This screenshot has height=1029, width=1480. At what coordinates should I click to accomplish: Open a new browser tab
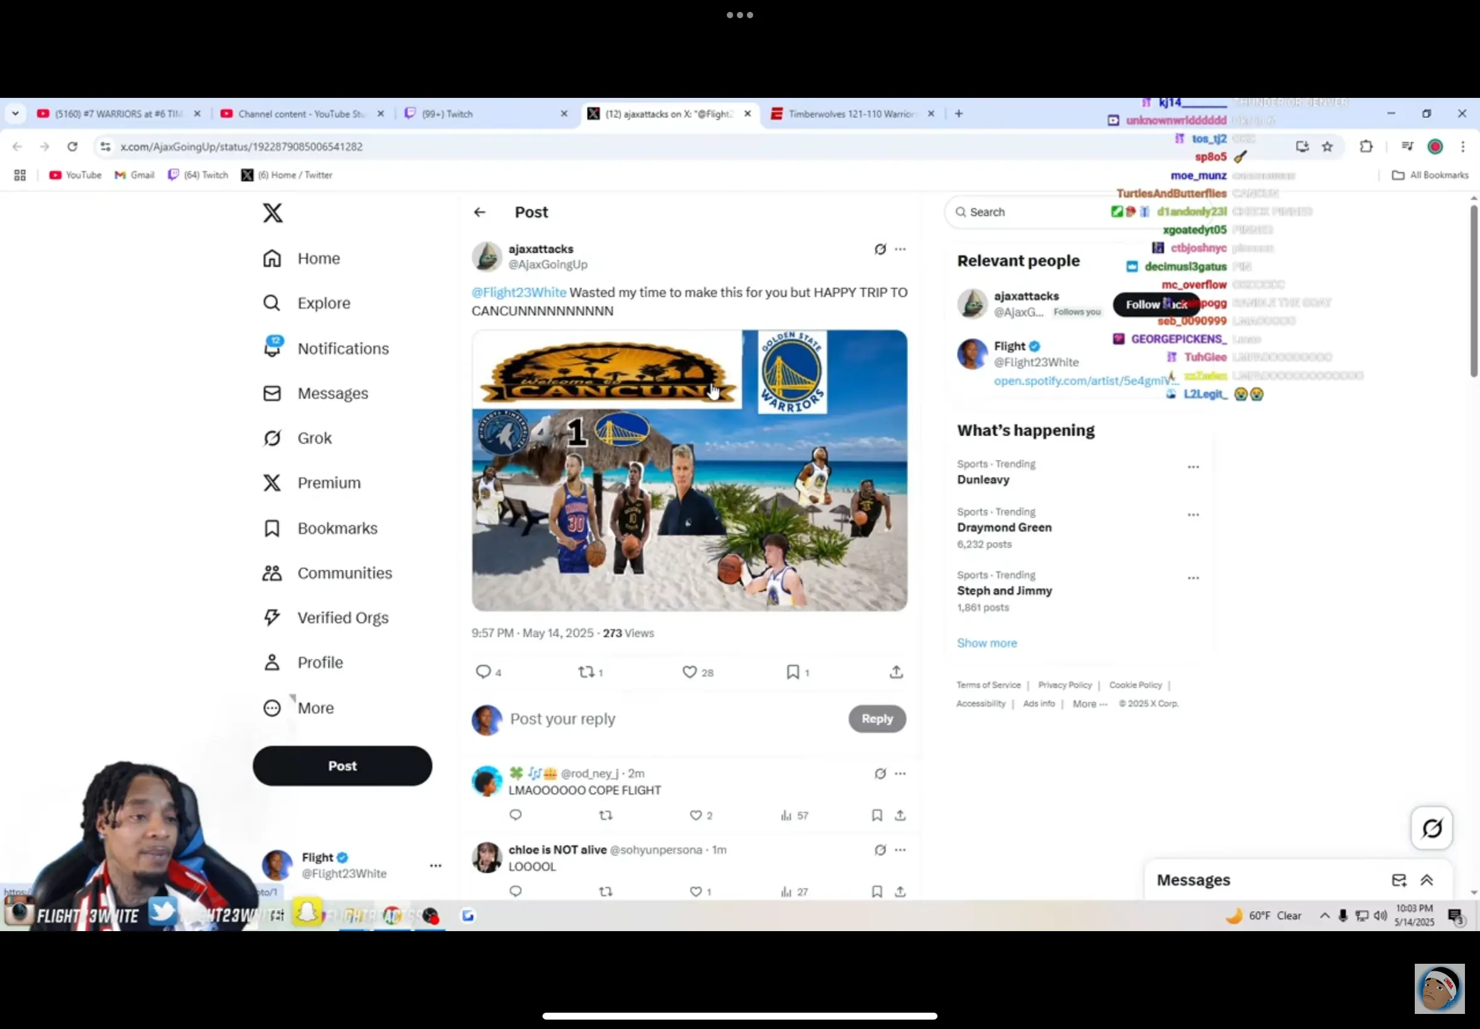(959, 114)
